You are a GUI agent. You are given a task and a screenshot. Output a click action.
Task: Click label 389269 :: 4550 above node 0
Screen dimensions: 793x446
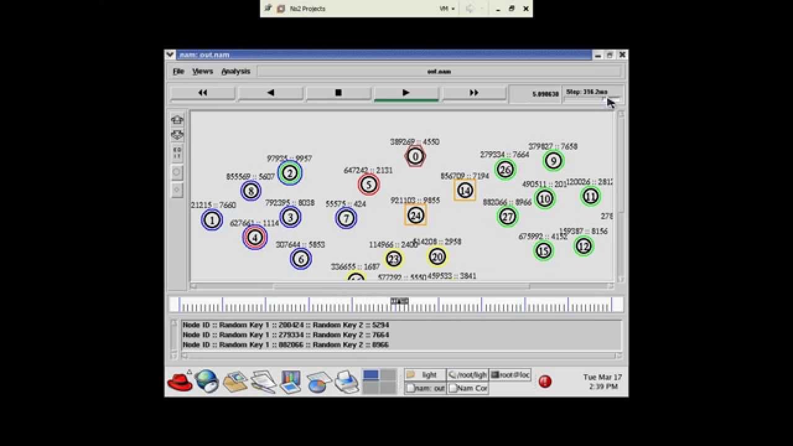pos(415,142)
